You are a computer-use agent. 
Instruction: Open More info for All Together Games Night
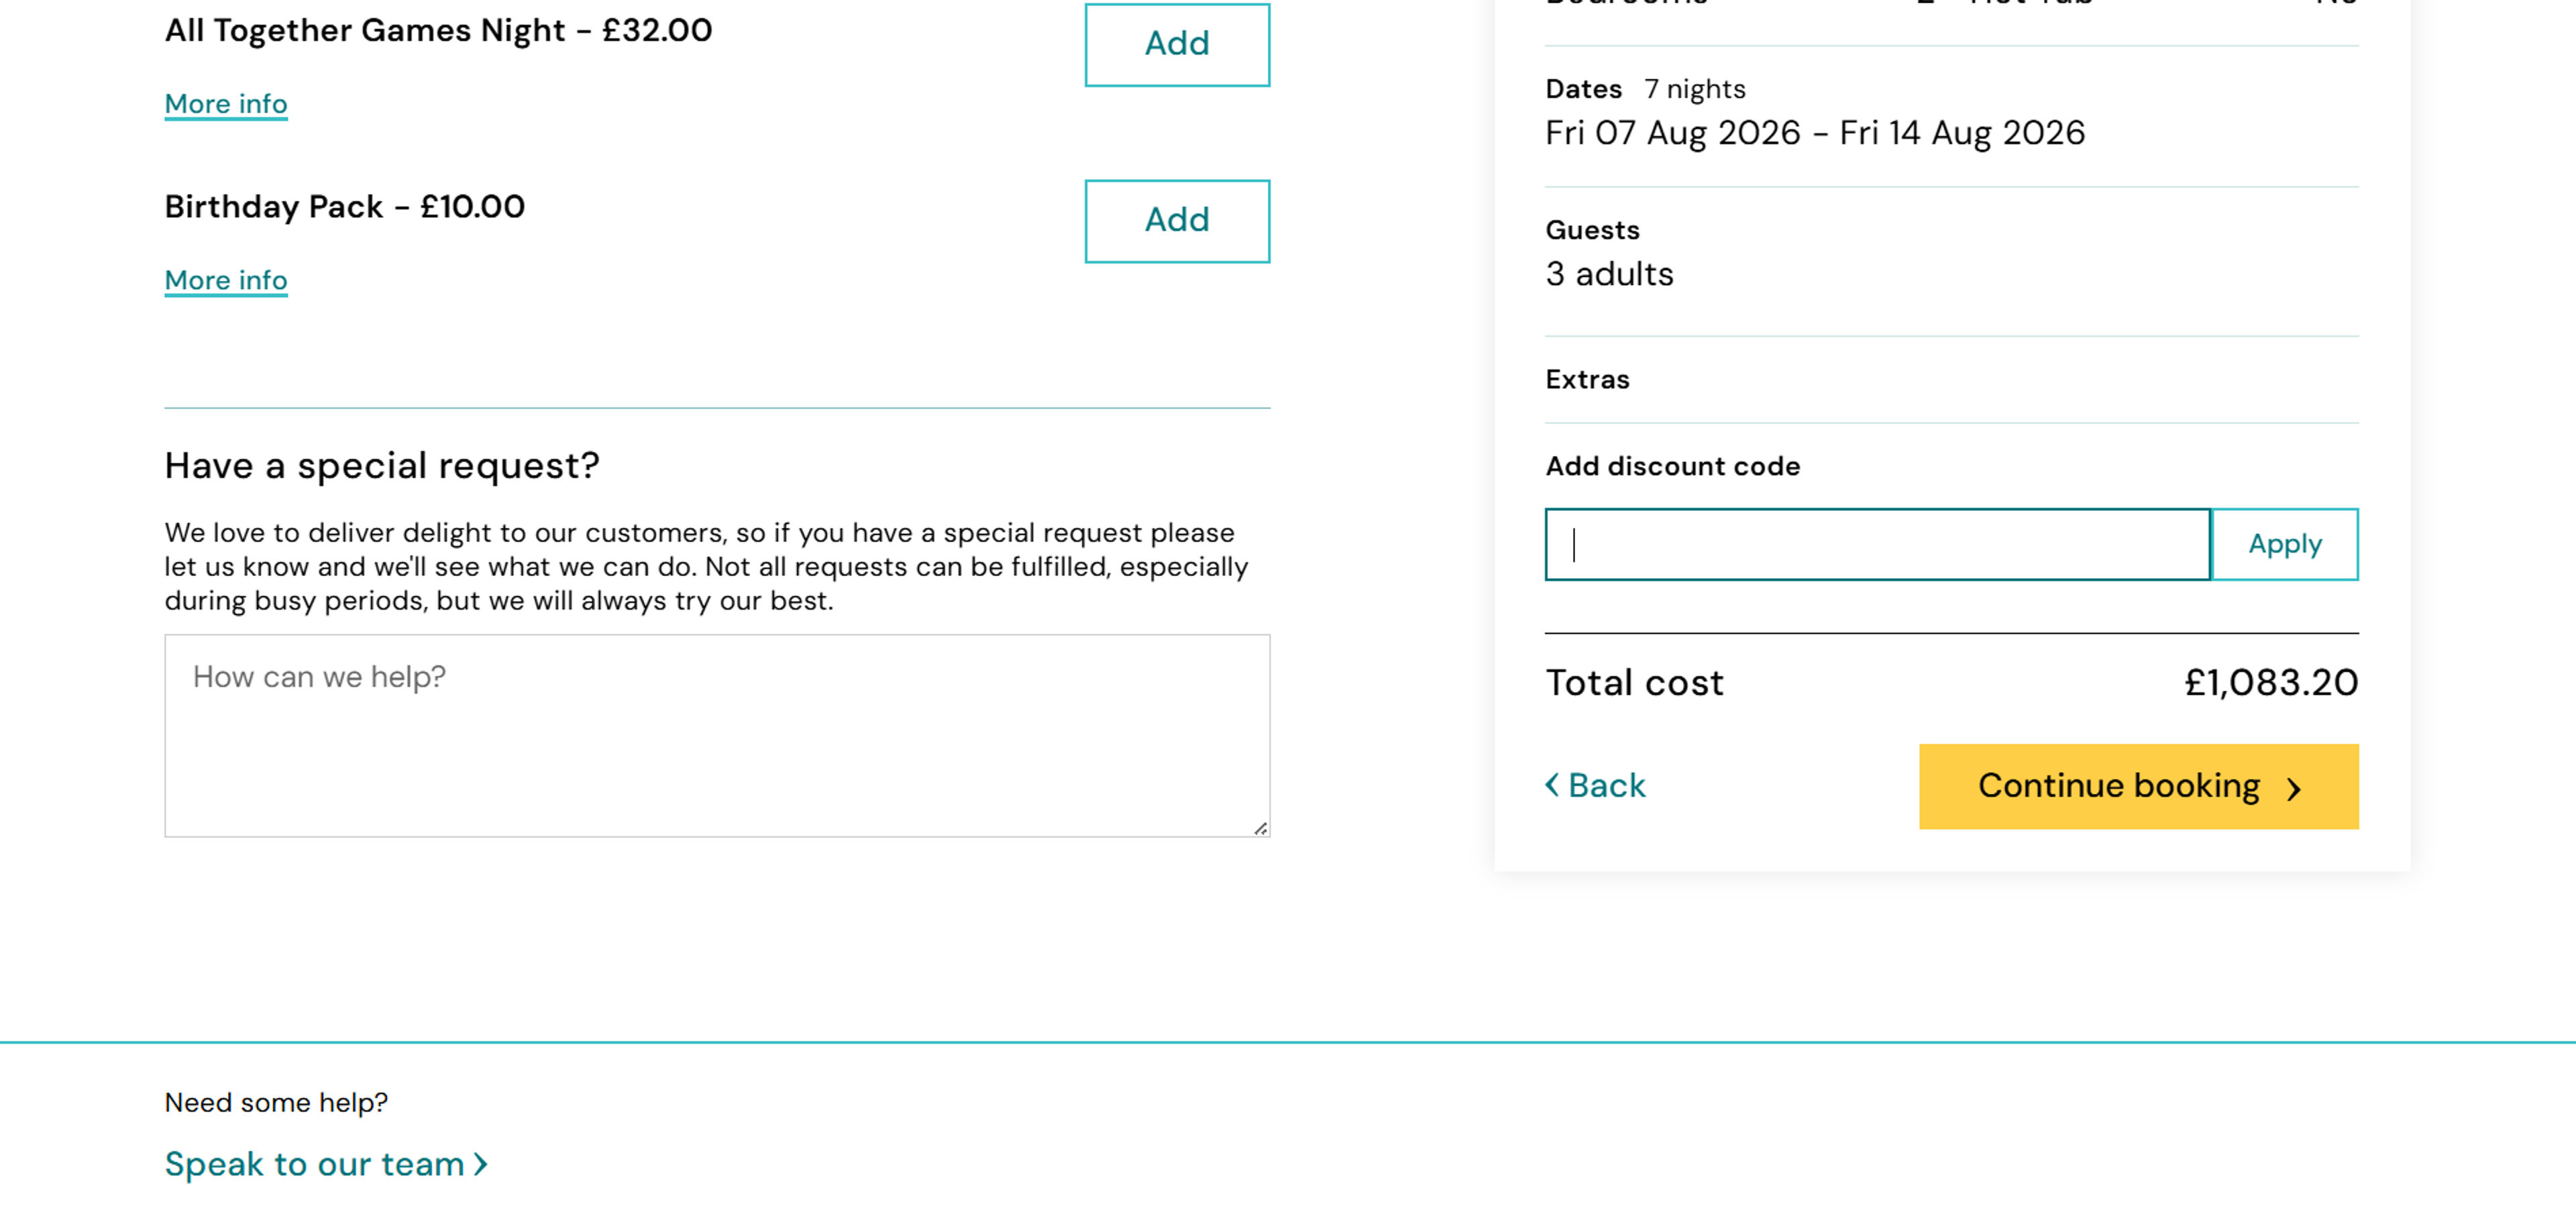225,103
